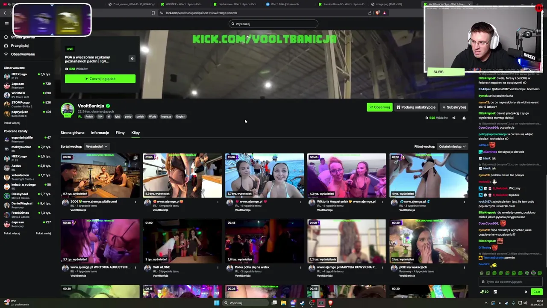Screen dimensions: 547x308
Task: Open Discord from the taskbar
Action: [x=293, y=303]
